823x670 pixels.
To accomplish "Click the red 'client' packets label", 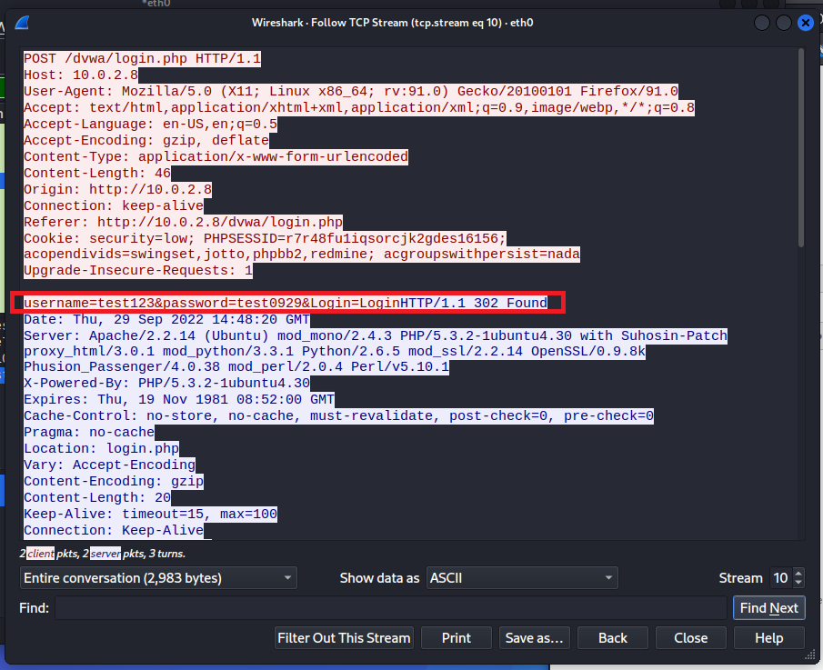I will [x=40, y=554].
